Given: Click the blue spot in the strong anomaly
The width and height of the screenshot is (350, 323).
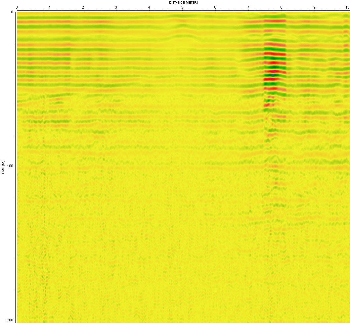Looking at the screenshot, I should [x=273, y=75].
